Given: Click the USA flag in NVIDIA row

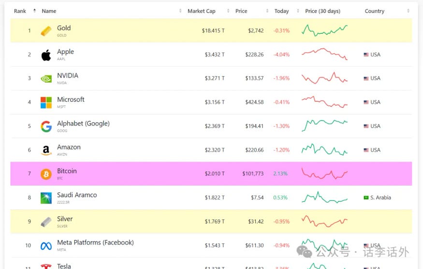Looking at the screenshot, I should point(366,78).
